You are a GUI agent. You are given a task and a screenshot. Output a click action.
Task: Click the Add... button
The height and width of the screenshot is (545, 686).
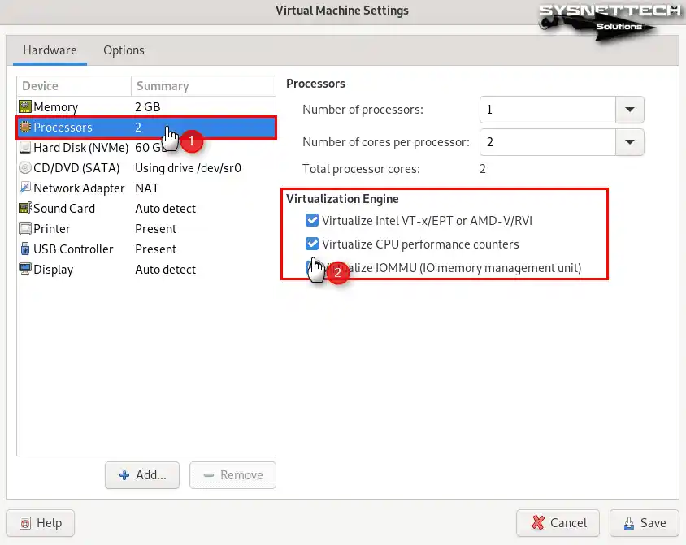coord(142,475)
